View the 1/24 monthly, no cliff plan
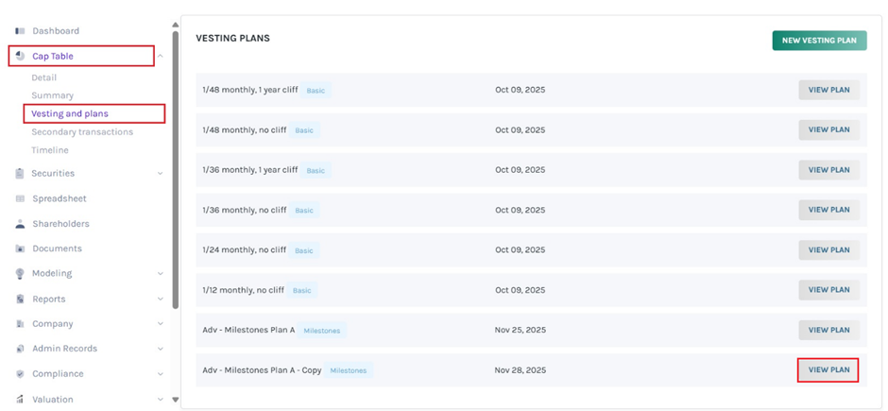 828,249
